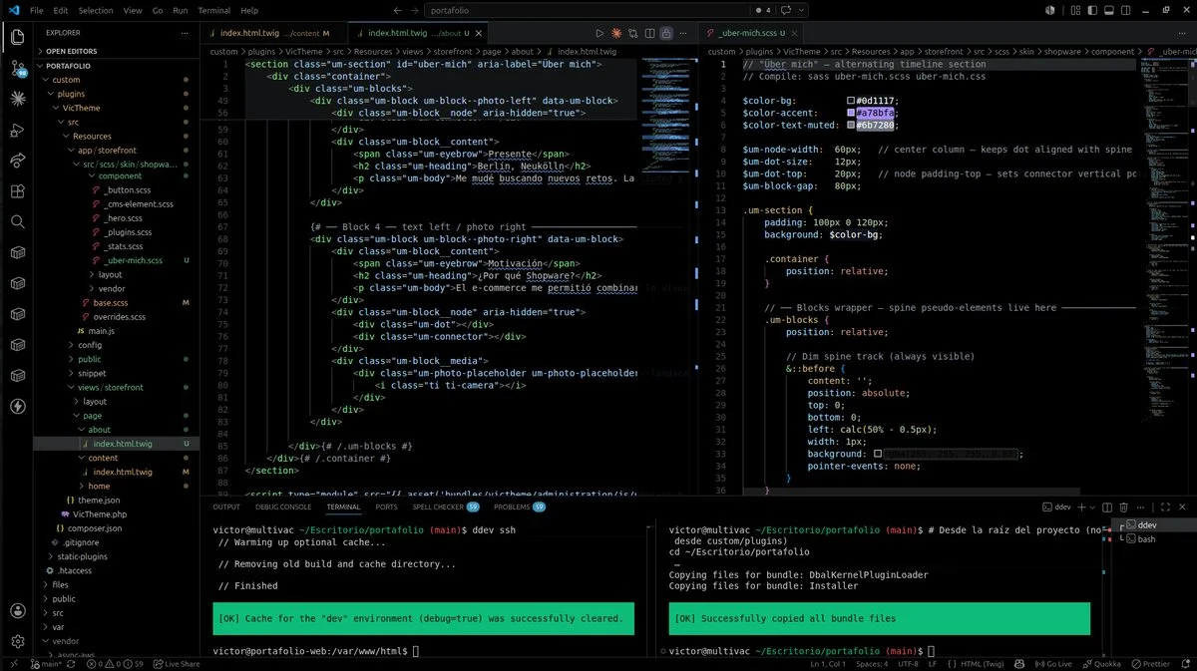
Task: Kill the terminal with the trash icon
Action: 1123,506
